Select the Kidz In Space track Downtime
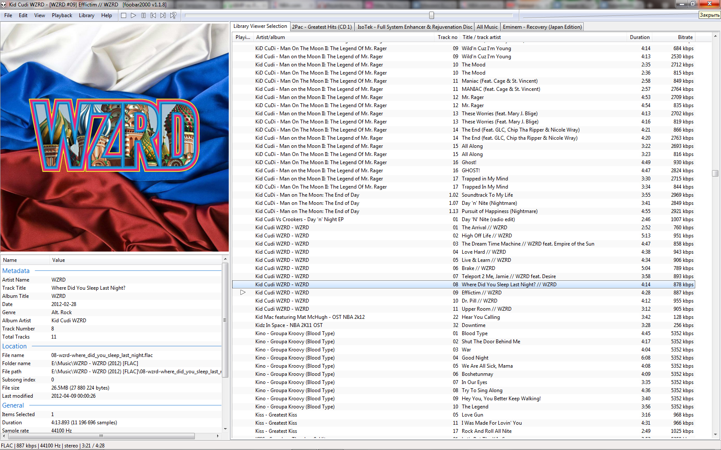721x450 pixels. [x=463, y=325]
